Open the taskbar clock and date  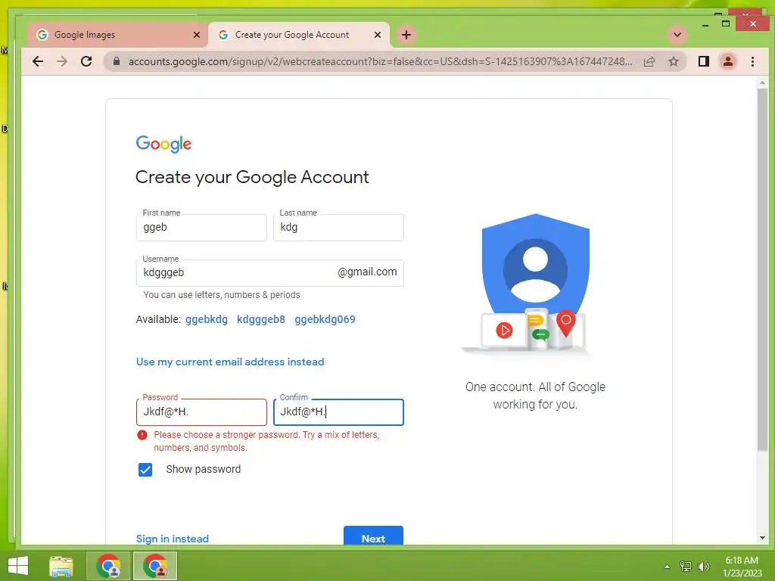(742, 567)
